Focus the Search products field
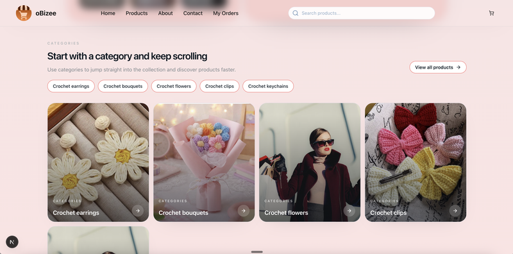 pos(362,13)
